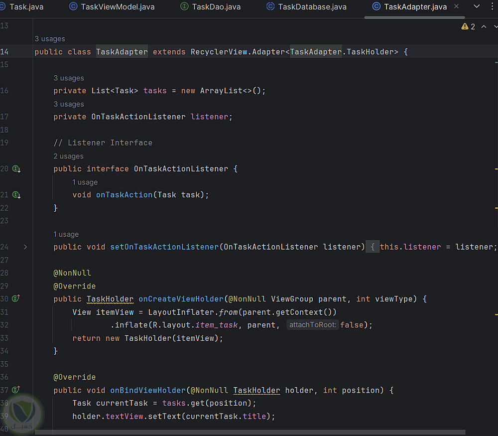Image resolution: width=498 pixels, height=436 pixels.
Task: Click 'return new TaskHolder(itemView);' statement
Action: point(148,338)
